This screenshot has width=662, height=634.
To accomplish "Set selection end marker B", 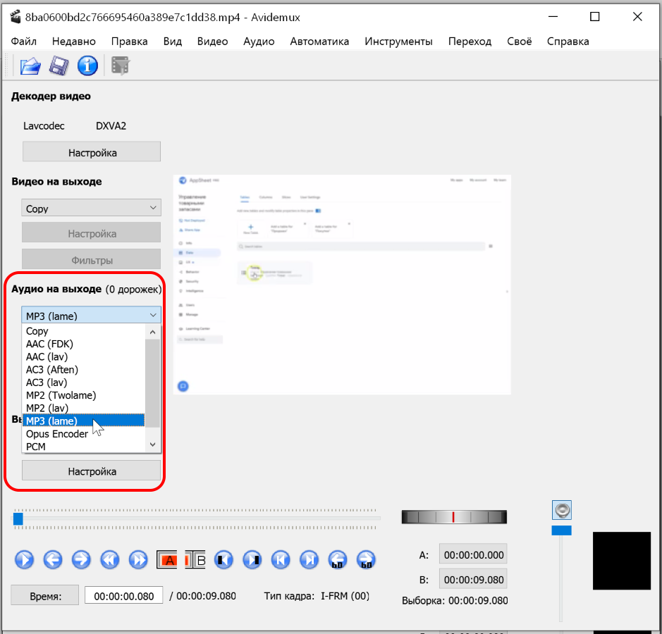I will click(x=195, y=560).
